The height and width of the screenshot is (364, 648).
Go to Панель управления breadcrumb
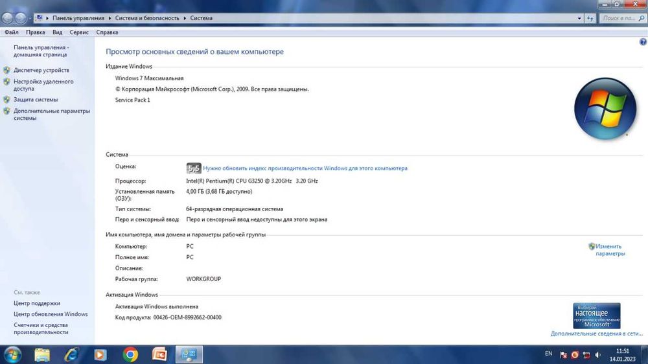click(x=78, y=18)
